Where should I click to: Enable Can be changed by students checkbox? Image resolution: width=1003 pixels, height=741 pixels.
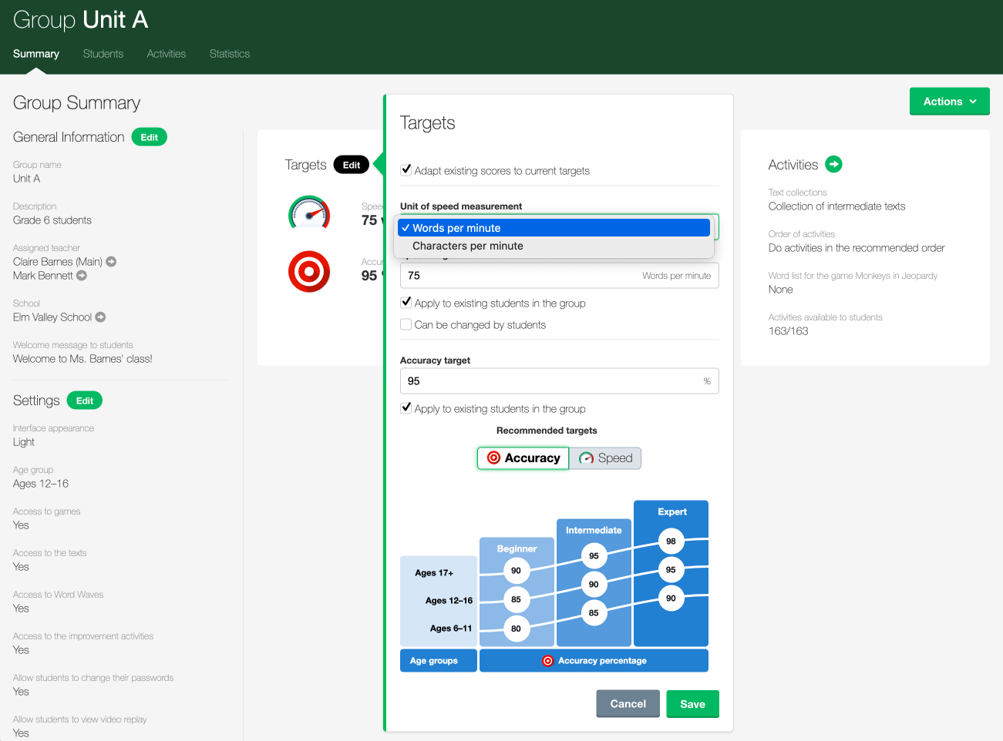tap(406, 325)
